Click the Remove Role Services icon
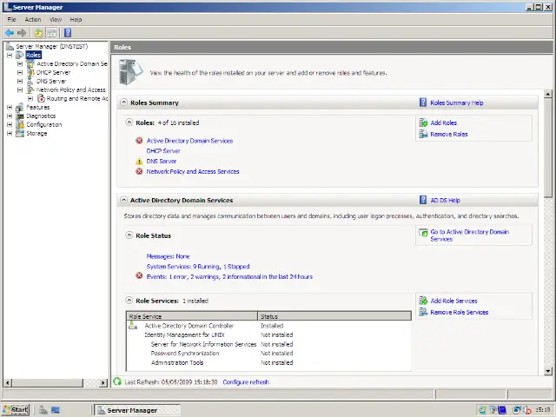This screenshot has width=556, height=417. (423, 312)
